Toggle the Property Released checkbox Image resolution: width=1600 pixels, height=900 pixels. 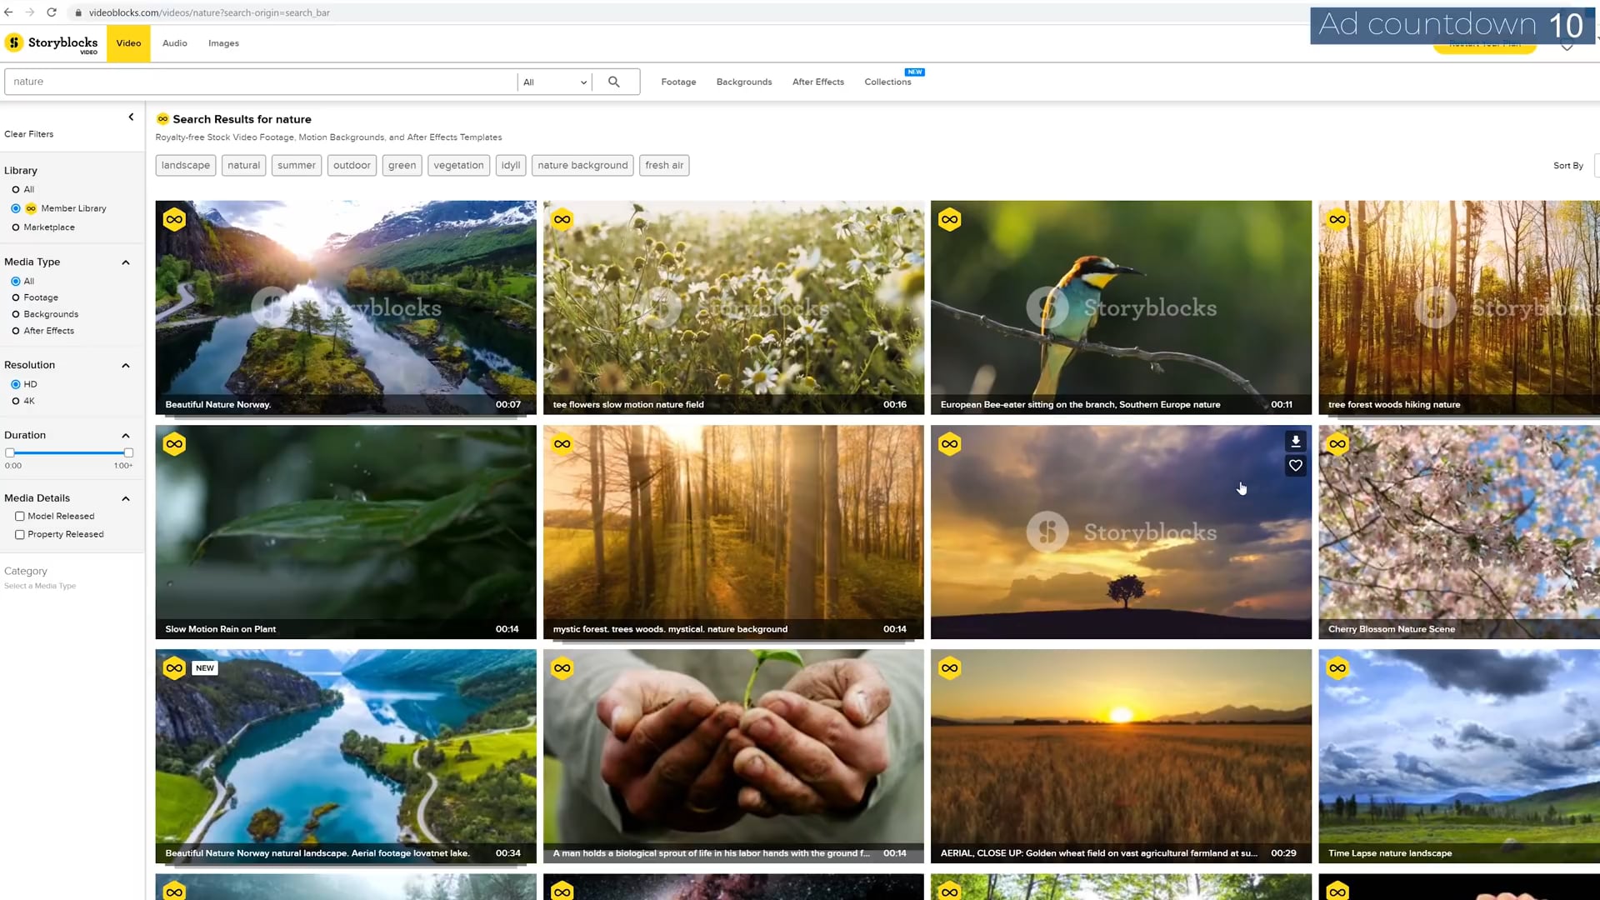[x=20, y=533]
